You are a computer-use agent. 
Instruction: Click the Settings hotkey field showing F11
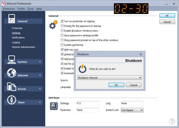87,103
